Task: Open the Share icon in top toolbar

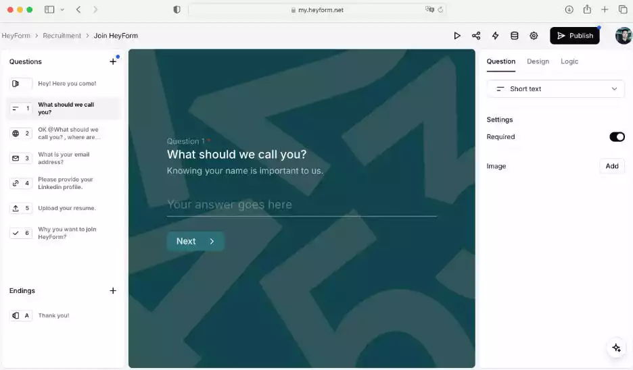Action: (x=476, y=36)
